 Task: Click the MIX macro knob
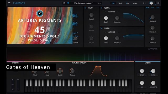pyautogui.click(x=142, y=83)
